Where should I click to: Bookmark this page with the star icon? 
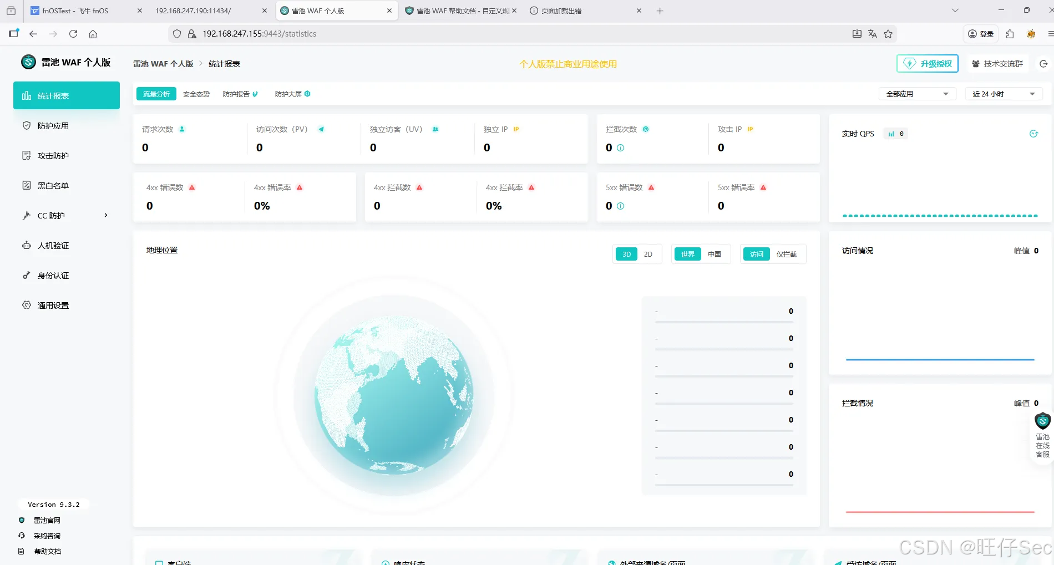click(888, 34)
